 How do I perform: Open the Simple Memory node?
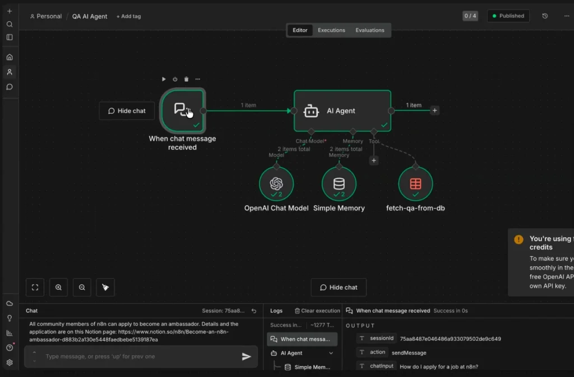coord(339,183)
